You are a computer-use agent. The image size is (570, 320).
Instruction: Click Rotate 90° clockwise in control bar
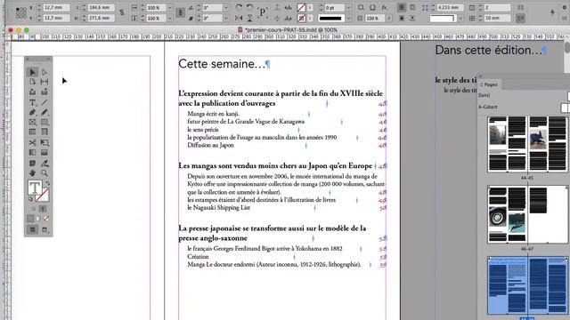[239, 7]
